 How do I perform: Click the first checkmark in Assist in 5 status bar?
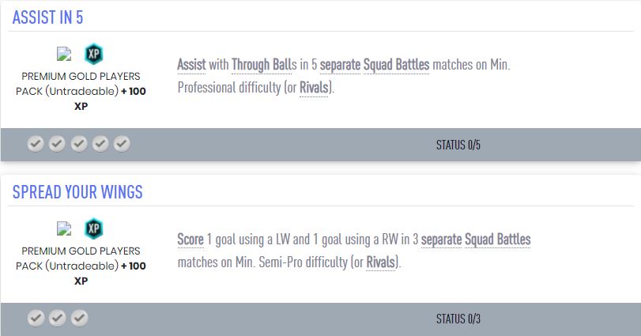(x=36, y=144)
